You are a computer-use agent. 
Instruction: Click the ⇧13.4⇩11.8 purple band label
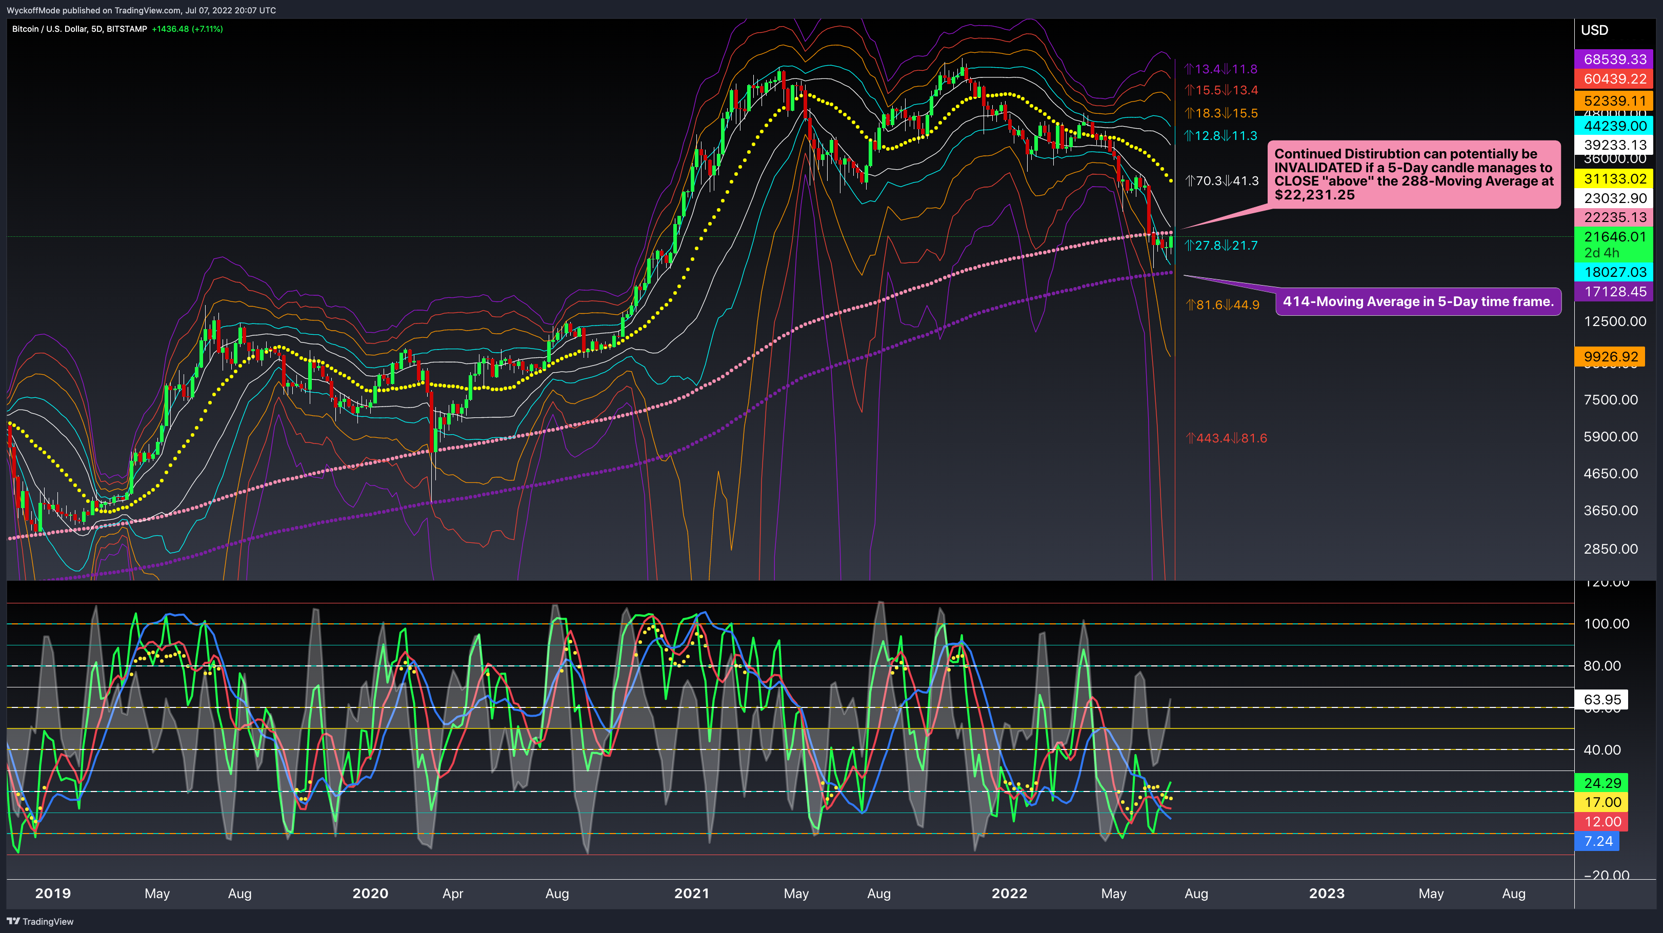[x=1221, y=69]
